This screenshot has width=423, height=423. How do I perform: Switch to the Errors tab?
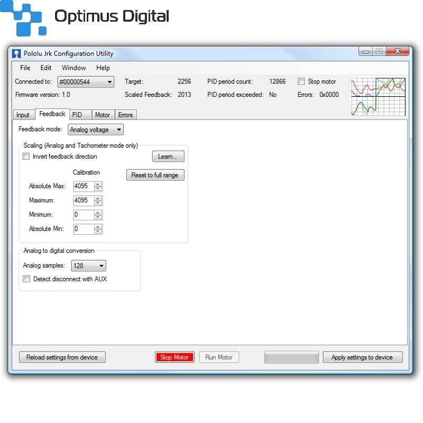125,115
